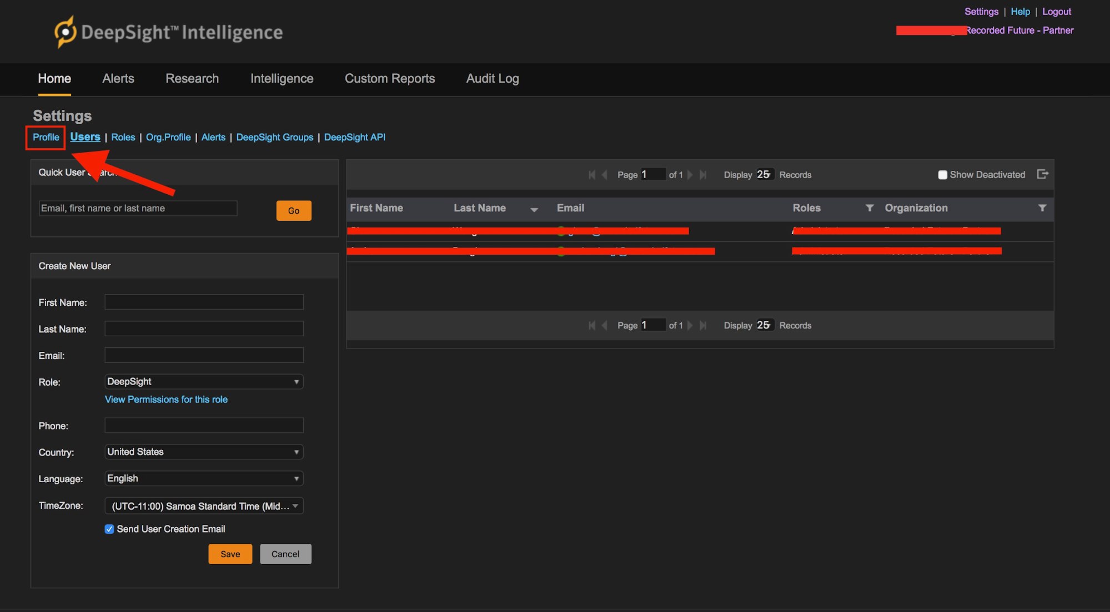Viewport: 1110px width, 612px height.
Task: Focus the quick user search field
Action: [138, 209]
